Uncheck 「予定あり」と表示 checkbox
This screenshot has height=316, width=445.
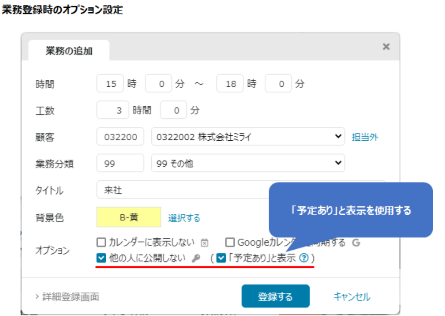(221, 258)
